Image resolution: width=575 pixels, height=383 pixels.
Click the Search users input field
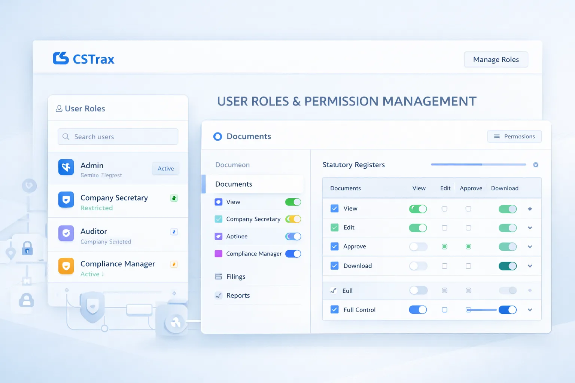(118, 137)
